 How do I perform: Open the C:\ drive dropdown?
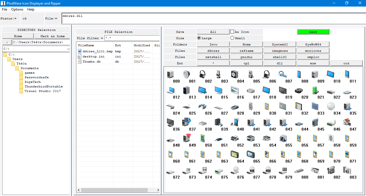point(68,49)
